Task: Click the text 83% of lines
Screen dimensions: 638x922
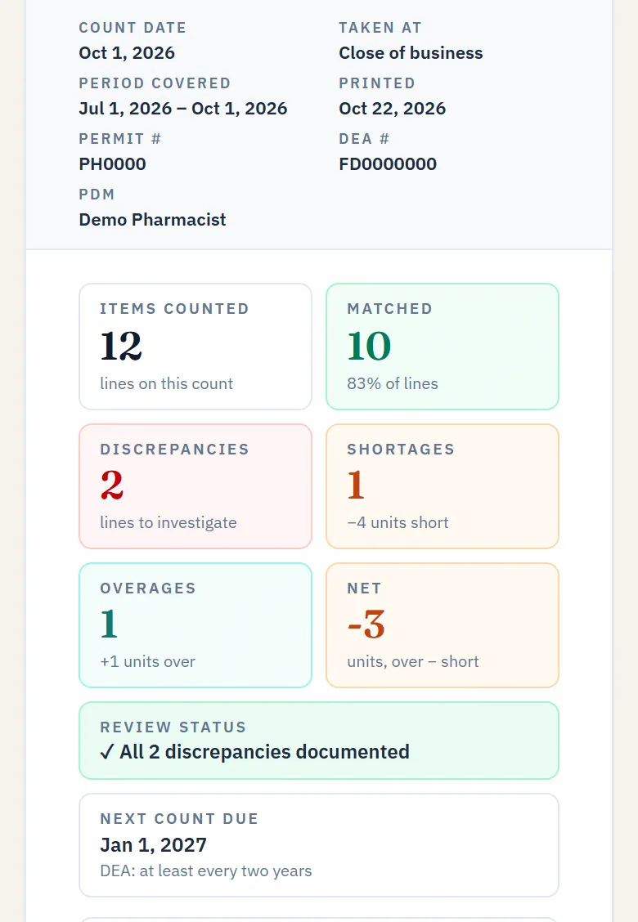Action: (393, 383)
